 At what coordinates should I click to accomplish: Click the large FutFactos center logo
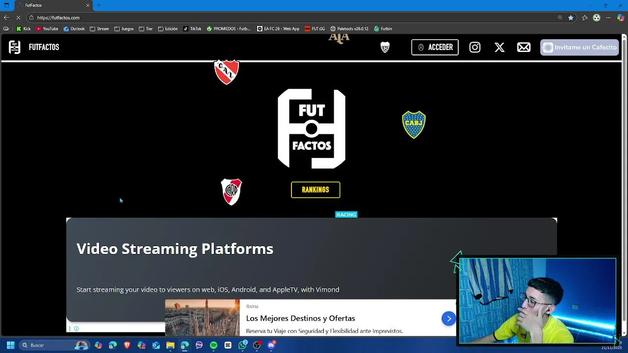coord(312,128)
